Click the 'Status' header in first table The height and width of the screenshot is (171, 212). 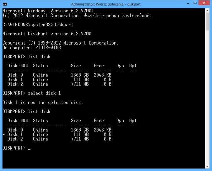[x=40, y=66]
